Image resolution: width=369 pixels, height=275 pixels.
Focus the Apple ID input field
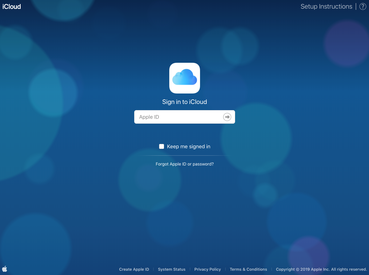[x=185, y=117]
